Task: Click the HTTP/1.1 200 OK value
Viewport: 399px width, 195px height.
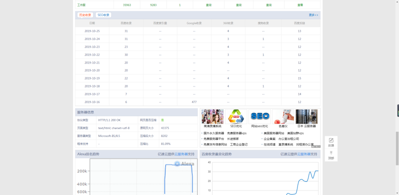Action: 109,120
